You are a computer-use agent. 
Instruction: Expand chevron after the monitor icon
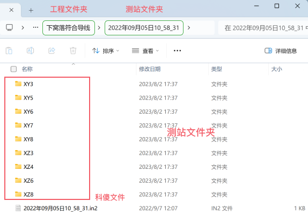point(23,28)
